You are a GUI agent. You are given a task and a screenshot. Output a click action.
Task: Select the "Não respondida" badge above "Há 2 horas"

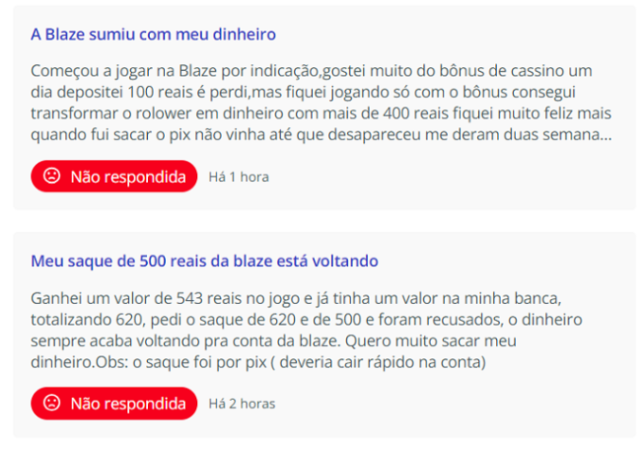pos(114,403)
